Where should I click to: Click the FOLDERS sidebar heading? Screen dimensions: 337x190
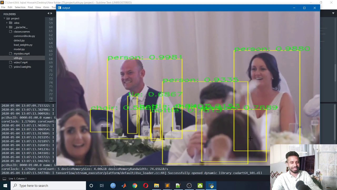(9, 14)
